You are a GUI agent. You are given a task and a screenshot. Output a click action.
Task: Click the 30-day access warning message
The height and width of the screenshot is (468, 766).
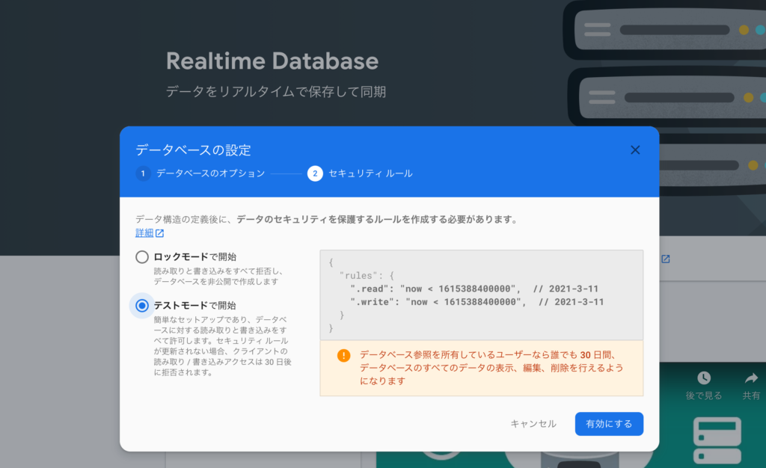[x=490, y=370]
